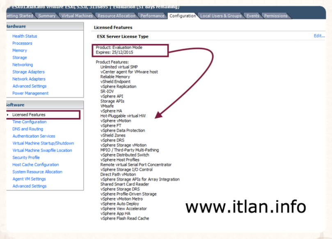The width and height of the screenshot is (332, 239).
Task: Open the Performance tab
Action: [152, 16]
